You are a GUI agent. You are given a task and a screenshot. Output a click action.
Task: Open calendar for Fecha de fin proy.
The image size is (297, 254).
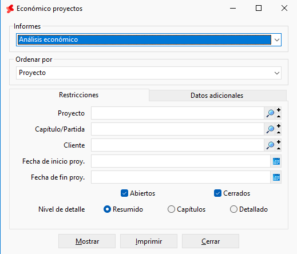click(276, 177)
